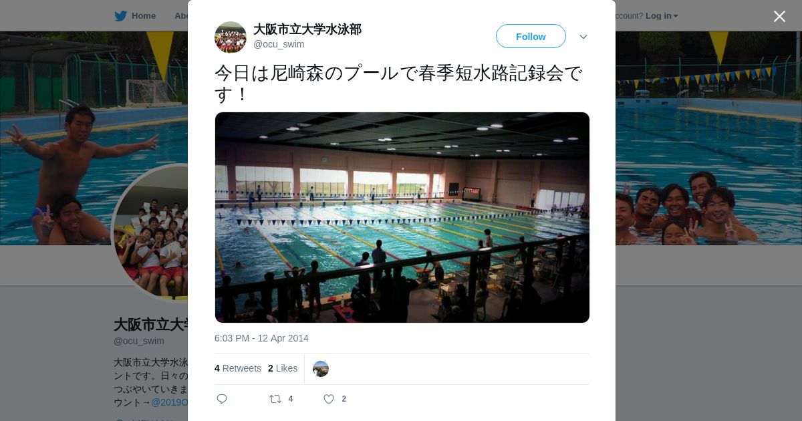The width and height of the screenshot is (802, 421).
Task: Open the swimming pool photo
Action: [402, 218]
